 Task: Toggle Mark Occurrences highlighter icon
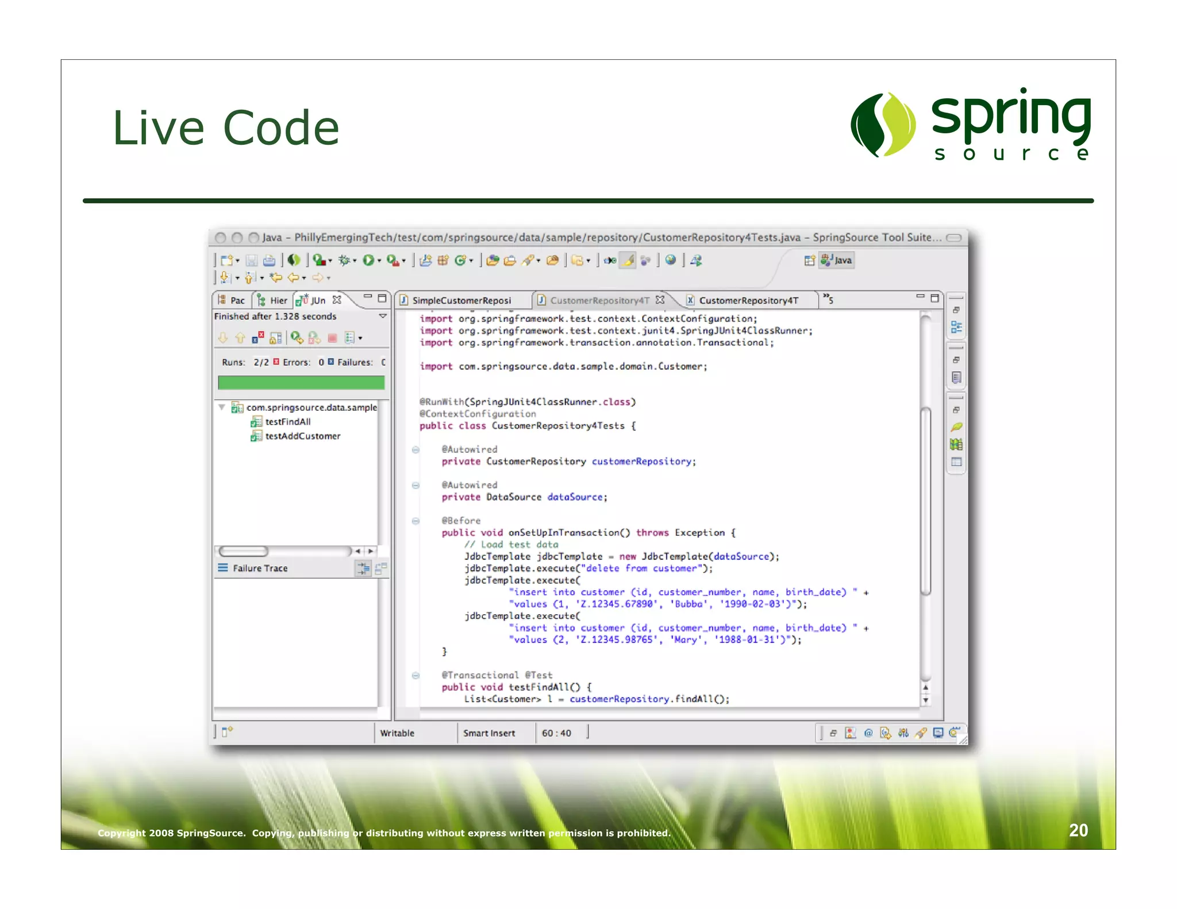pyautogui.click(x=628, y=260)
